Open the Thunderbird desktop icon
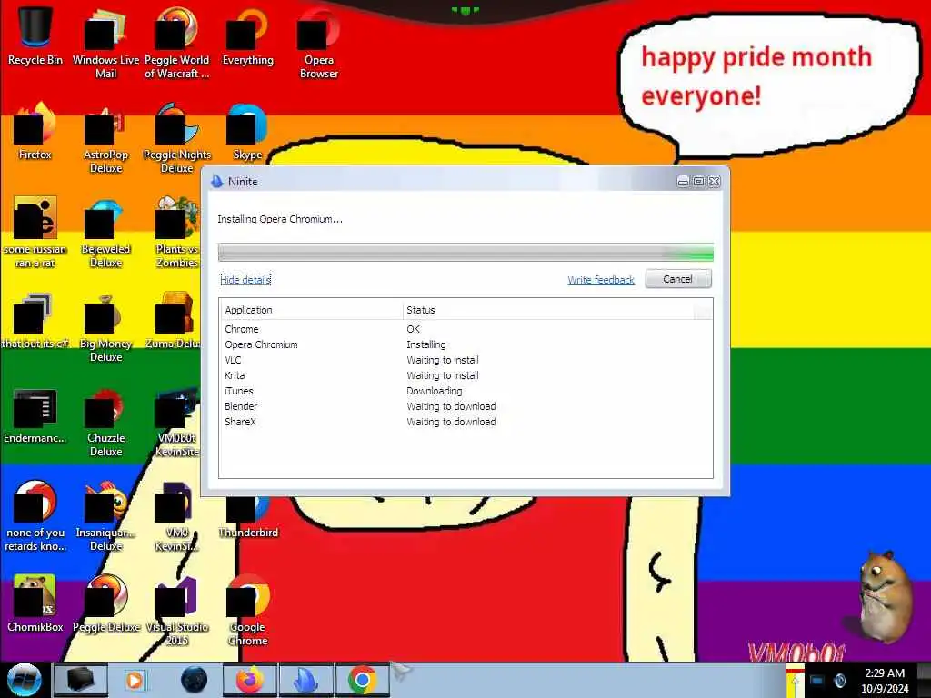Image resolution: width=931 pixels, height=698 pixels. pyautogui.click(x=248, y=516)
